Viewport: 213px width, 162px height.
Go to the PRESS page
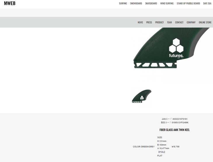click(149, 23)
